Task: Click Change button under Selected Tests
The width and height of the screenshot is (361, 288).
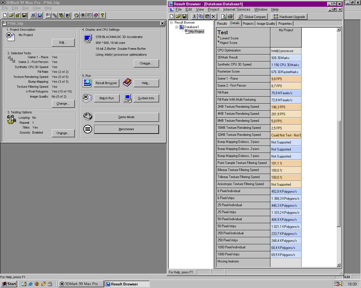Action: point(63,103)
